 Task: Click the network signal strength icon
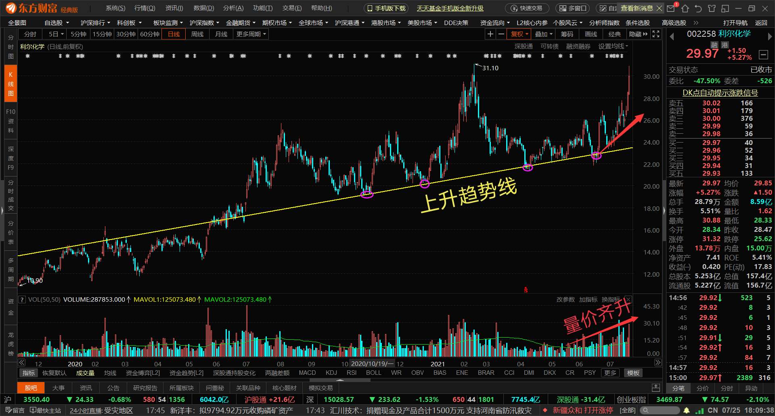tap(700, 410)
